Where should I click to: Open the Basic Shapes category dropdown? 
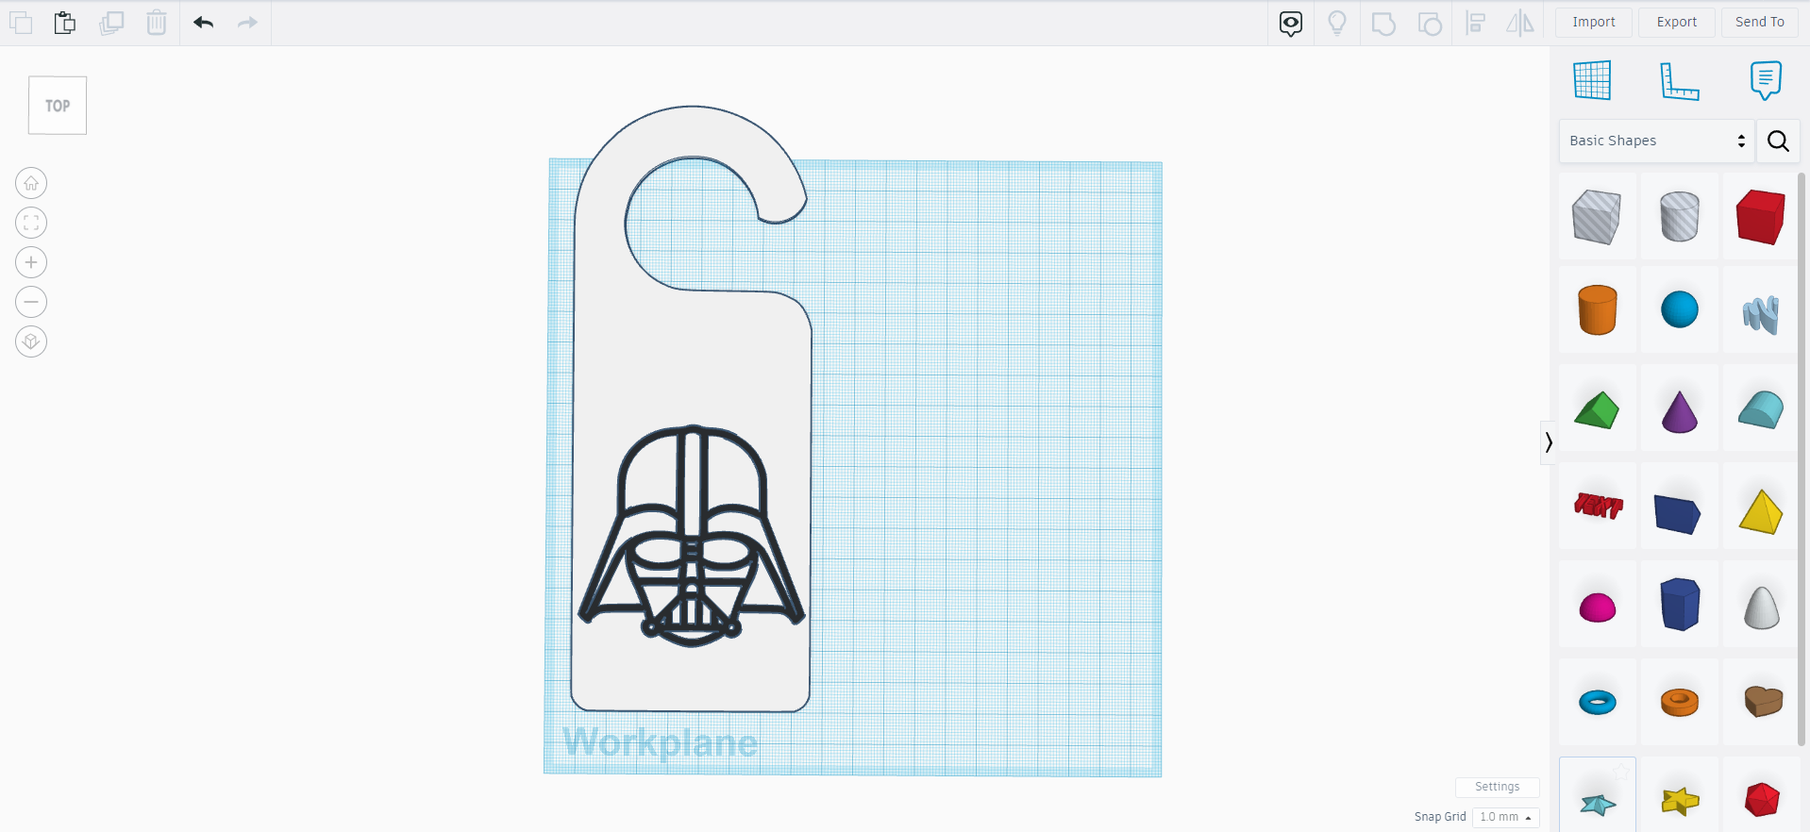click(1656, 141)
